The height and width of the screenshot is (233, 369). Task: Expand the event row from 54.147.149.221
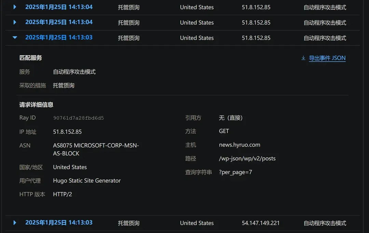coord(15,223)
